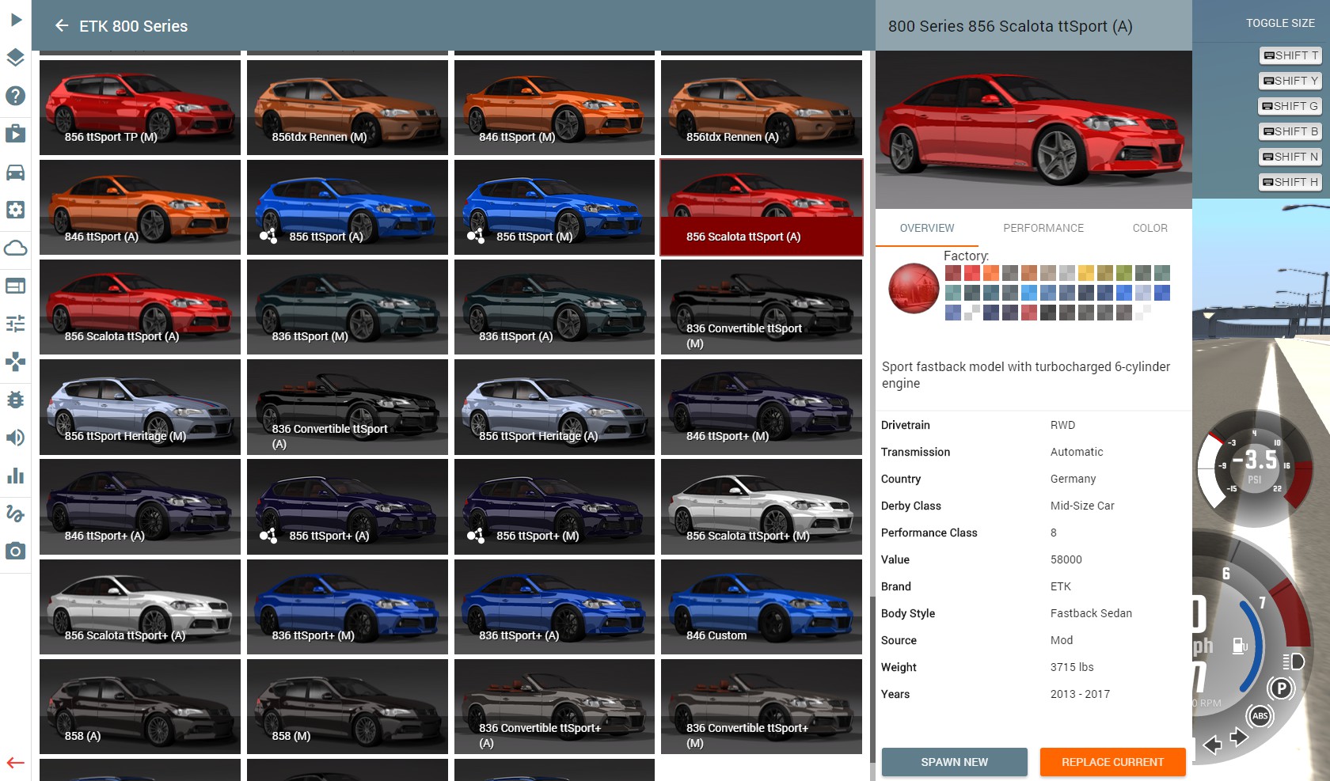1330x781 pixels.
Task: Click parts icon on 856 ttSport (M) tile
Action: coord(476,236)
